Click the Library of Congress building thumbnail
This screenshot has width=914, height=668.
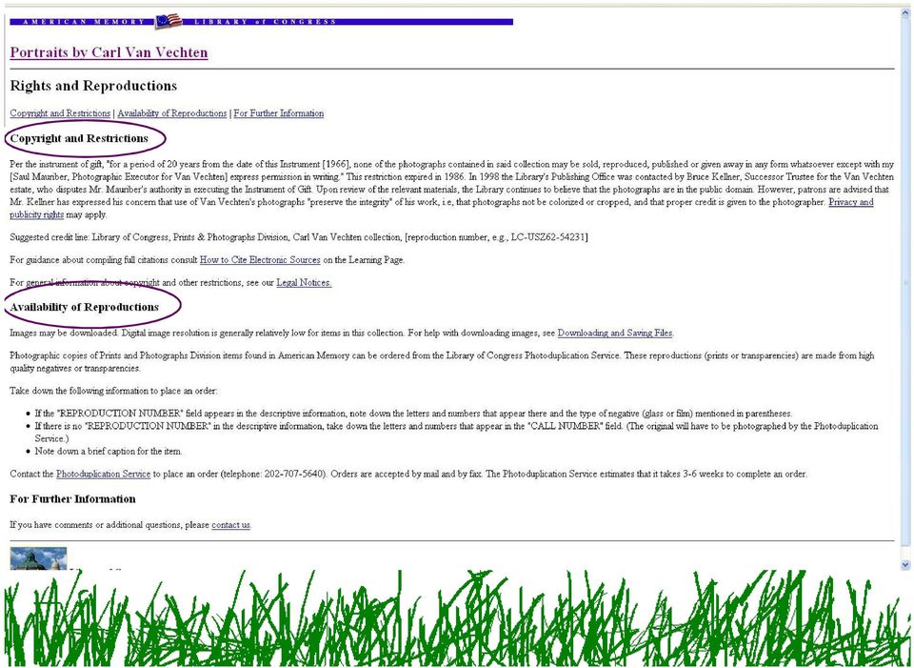[38, 558]
